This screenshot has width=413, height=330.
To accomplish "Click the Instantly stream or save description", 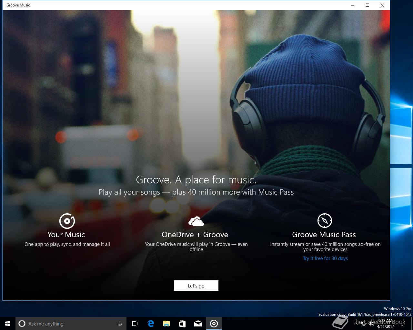I will click(325, 247).
